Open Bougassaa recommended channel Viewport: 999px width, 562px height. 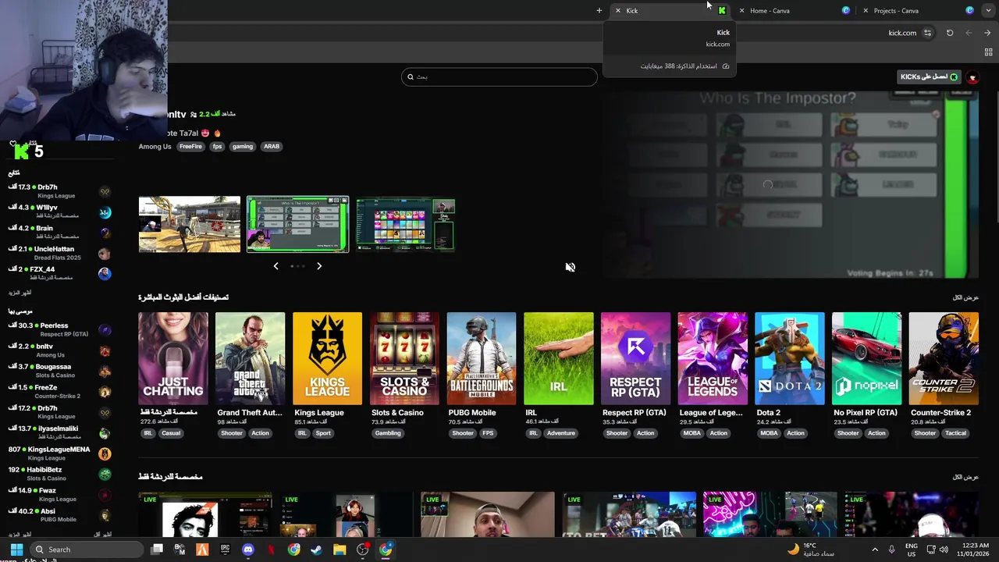(59, 371)
